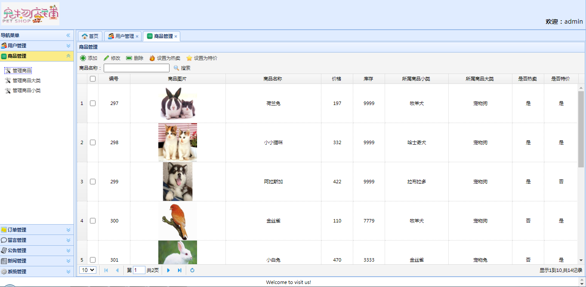This screenshot has height=287, width=586.
Task: Click the green Add (添加) icon
Action: (x=83, y=58)
